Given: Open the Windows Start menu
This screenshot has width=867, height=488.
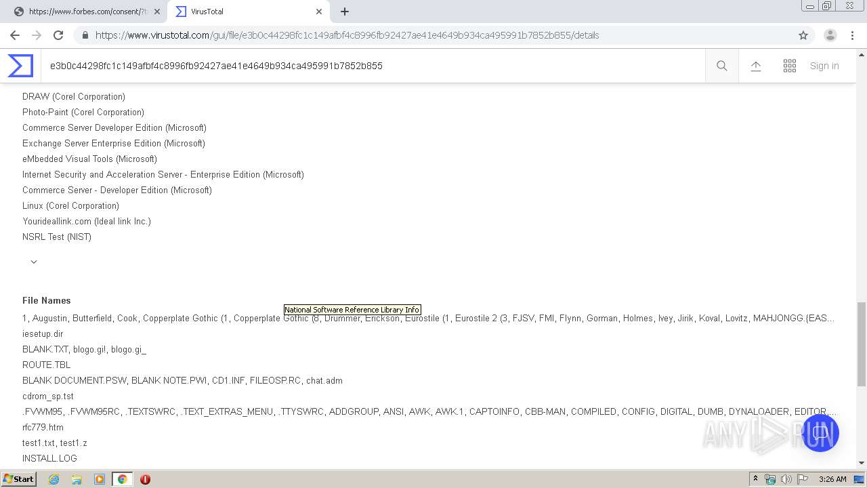Looking at the screenshot, I should [x=18, y=479].
